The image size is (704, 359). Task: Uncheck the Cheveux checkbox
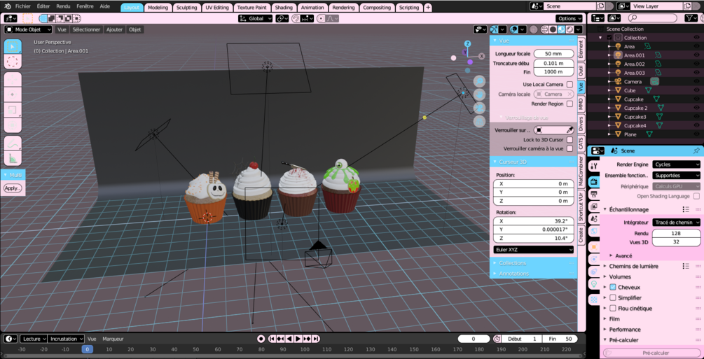(x=612, y=287)
